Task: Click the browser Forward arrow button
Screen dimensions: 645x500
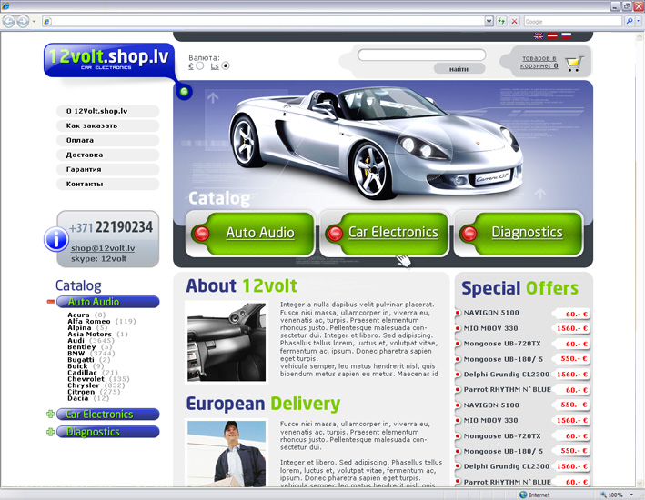Action: (x=23, y=22)
